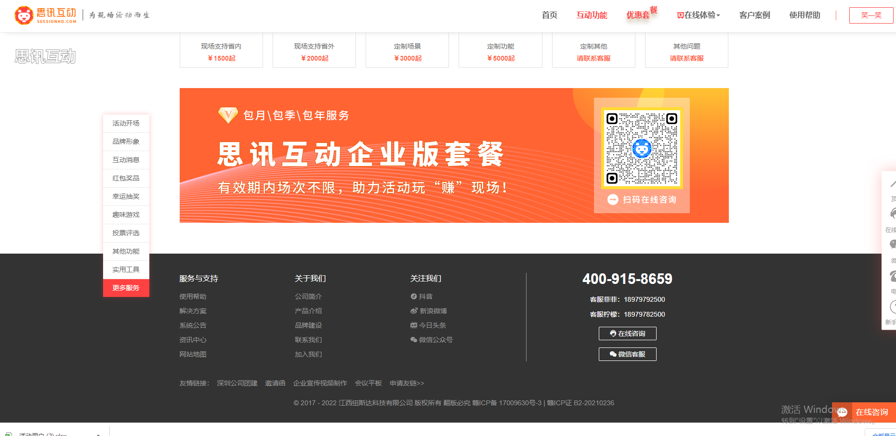Go to 实用工具 in side menu
This screenshot has width=896, height=436.
[126, 269]
